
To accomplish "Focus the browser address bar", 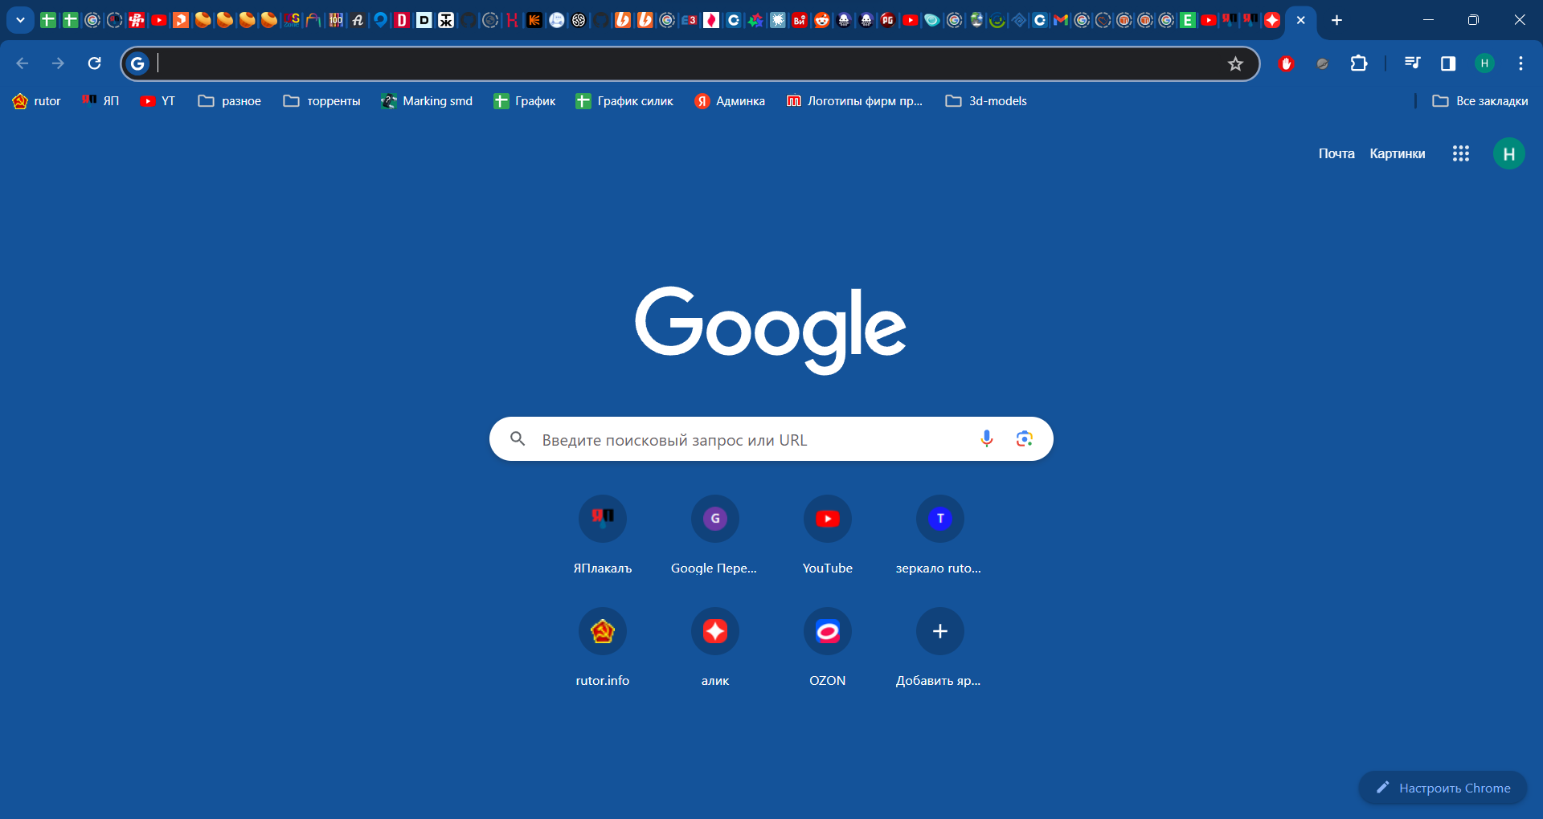I will 690,63.
